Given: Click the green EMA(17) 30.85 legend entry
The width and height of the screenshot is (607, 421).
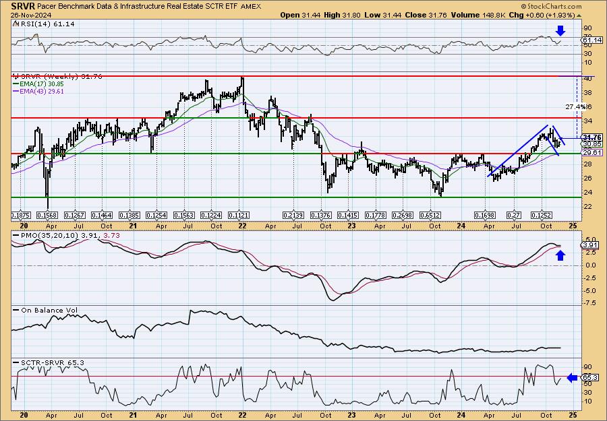Looking at the screenshot, I should [x=38, y=84].
